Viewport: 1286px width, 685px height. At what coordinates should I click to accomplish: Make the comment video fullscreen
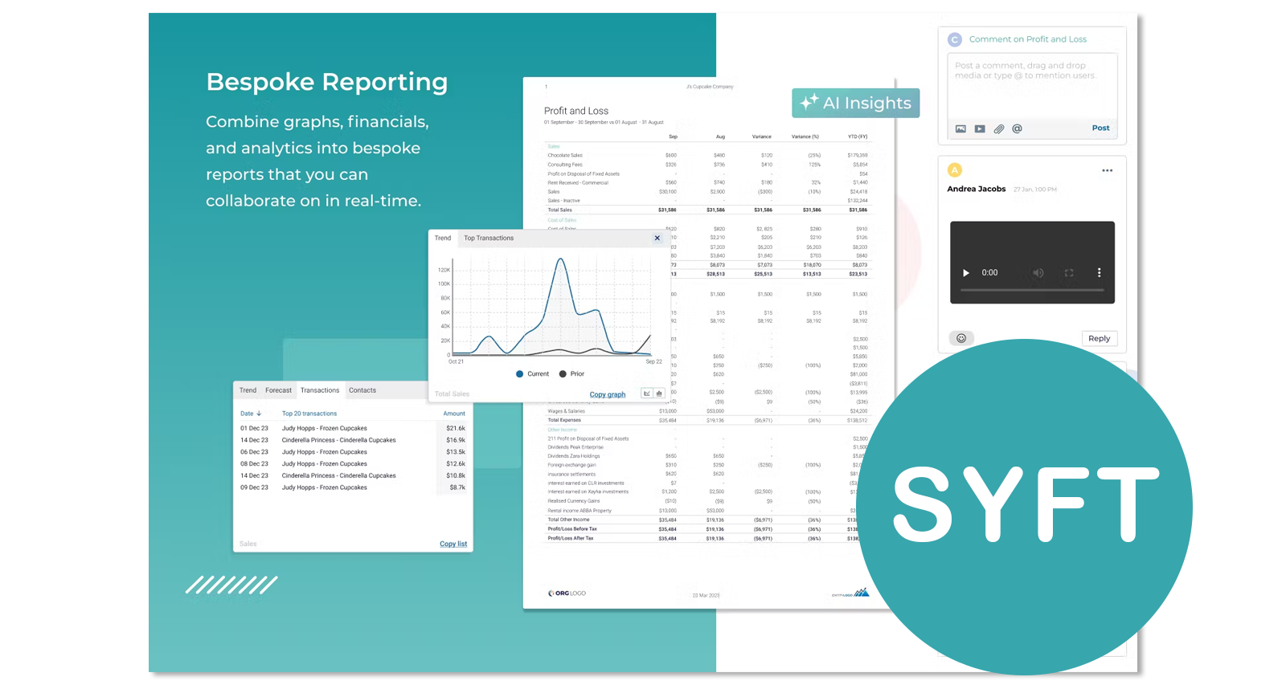point(1069,273)
